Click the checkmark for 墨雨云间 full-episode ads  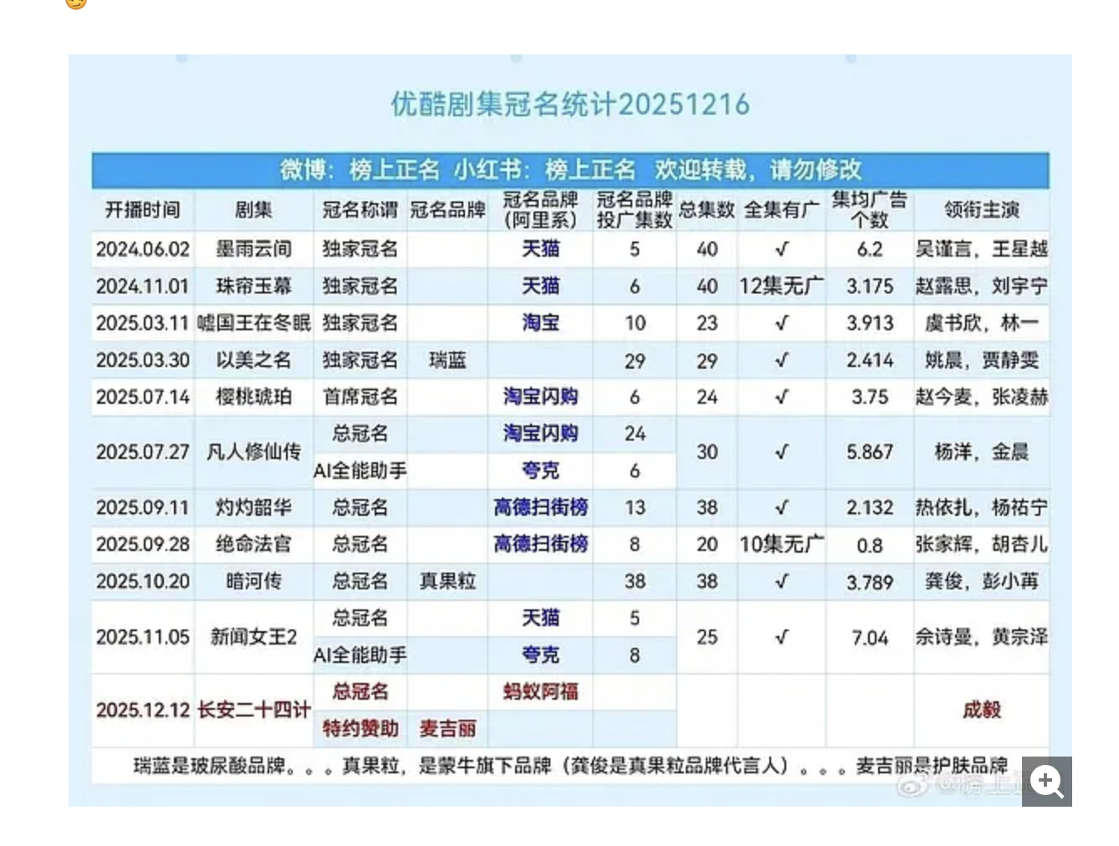[781, 249]
